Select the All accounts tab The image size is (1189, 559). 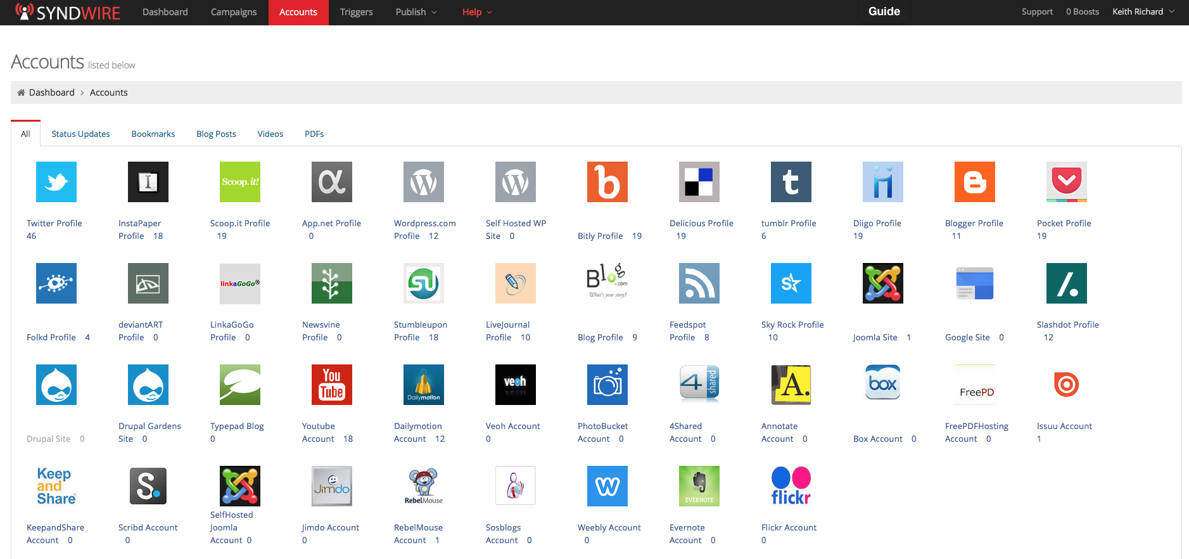25,134
